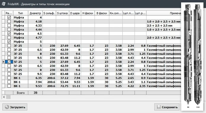Click the D шара column header
The image size is (206, 113).
[x=75, y=13]
